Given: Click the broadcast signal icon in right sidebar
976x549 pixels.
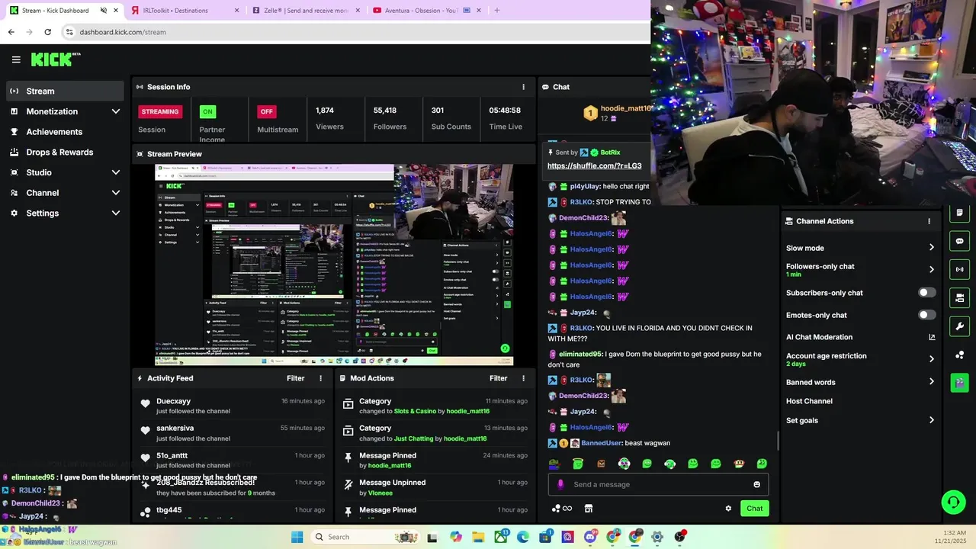Looking at the screenshot, I should point(959,269).
